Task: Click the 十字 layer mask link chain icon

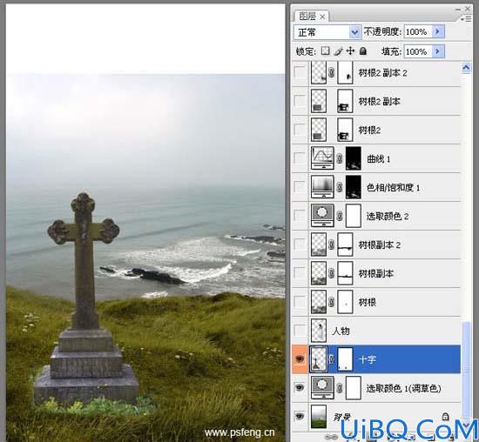Action: point(332,359)
